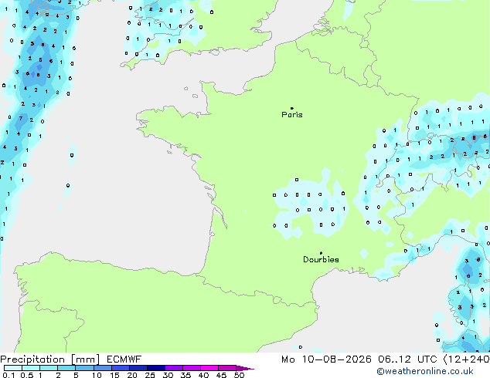Click the Dourbies city label

[321, 259]
